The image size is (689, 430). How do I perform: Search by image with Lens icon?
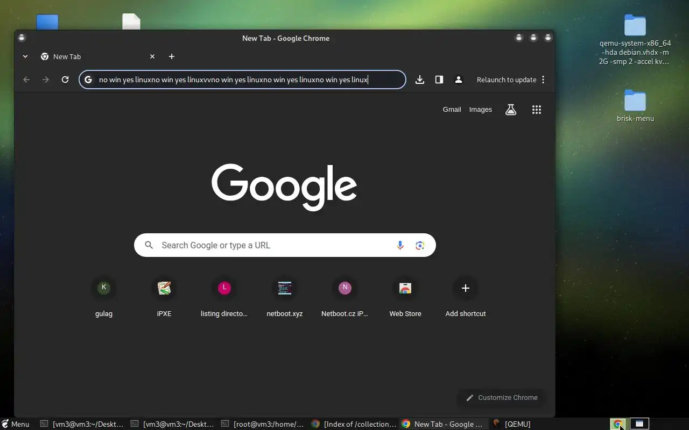click(420, 245)
